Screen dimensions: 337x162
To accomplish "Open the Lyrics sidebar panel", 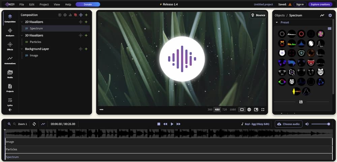I will [10, 102].
